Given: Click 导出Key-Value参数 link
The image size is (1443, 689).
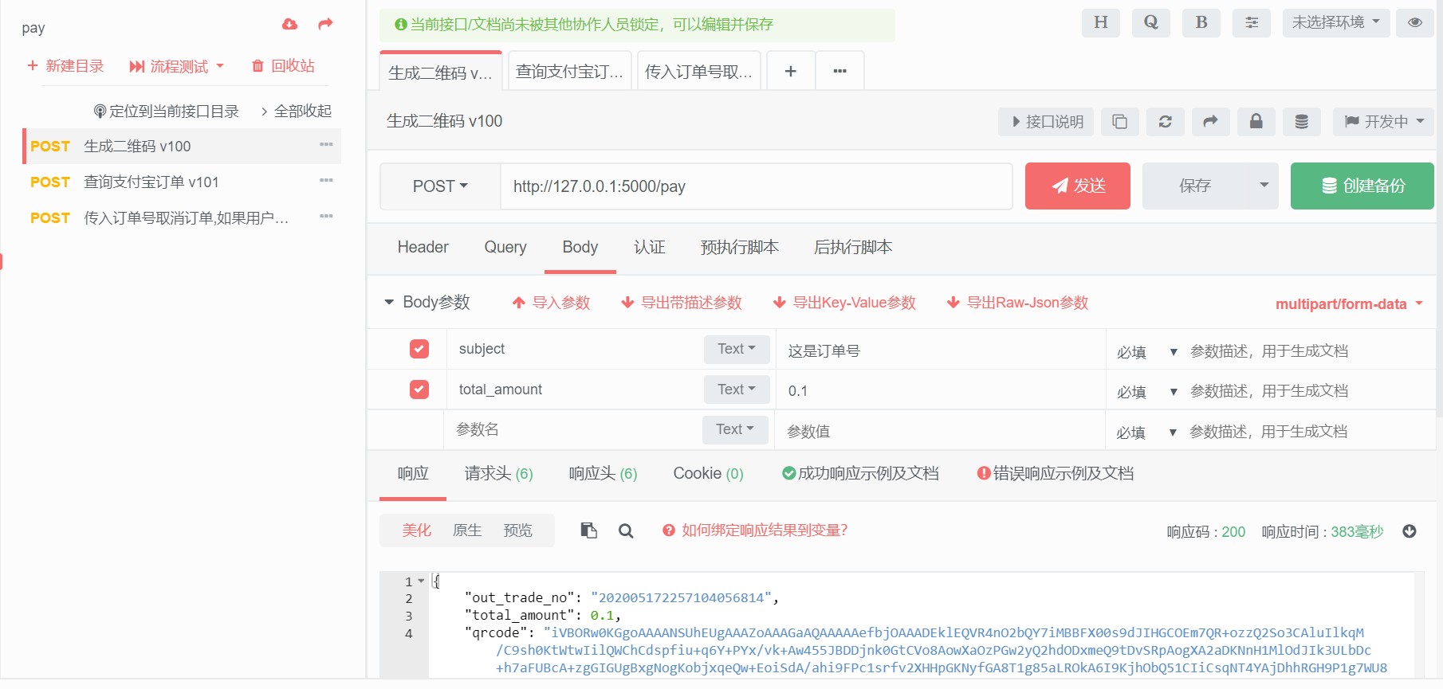Looking at the screenshot, I should tap(844, 303).
